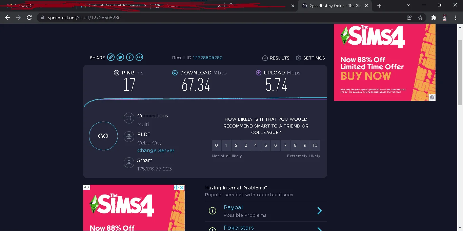This screenshot has width=463, height=231.
Task: Bookmark this page with star icon
Action: 420,18
